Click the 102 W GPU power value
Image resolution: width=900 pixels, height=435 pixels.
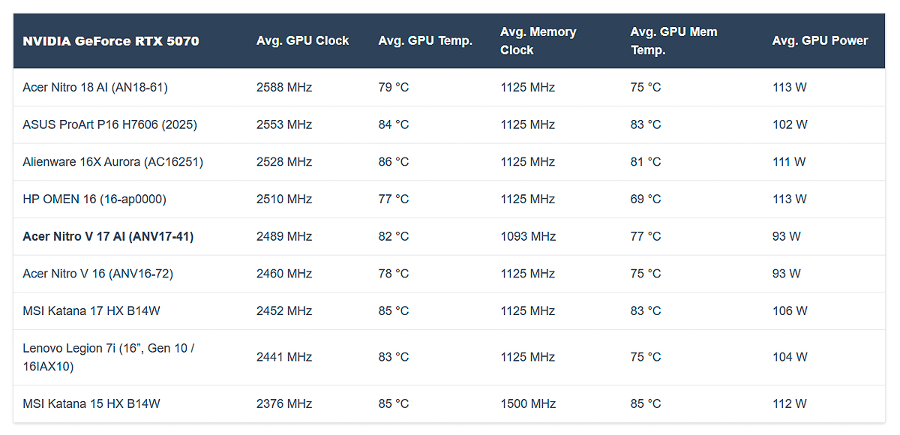click(x=790, y=124)
